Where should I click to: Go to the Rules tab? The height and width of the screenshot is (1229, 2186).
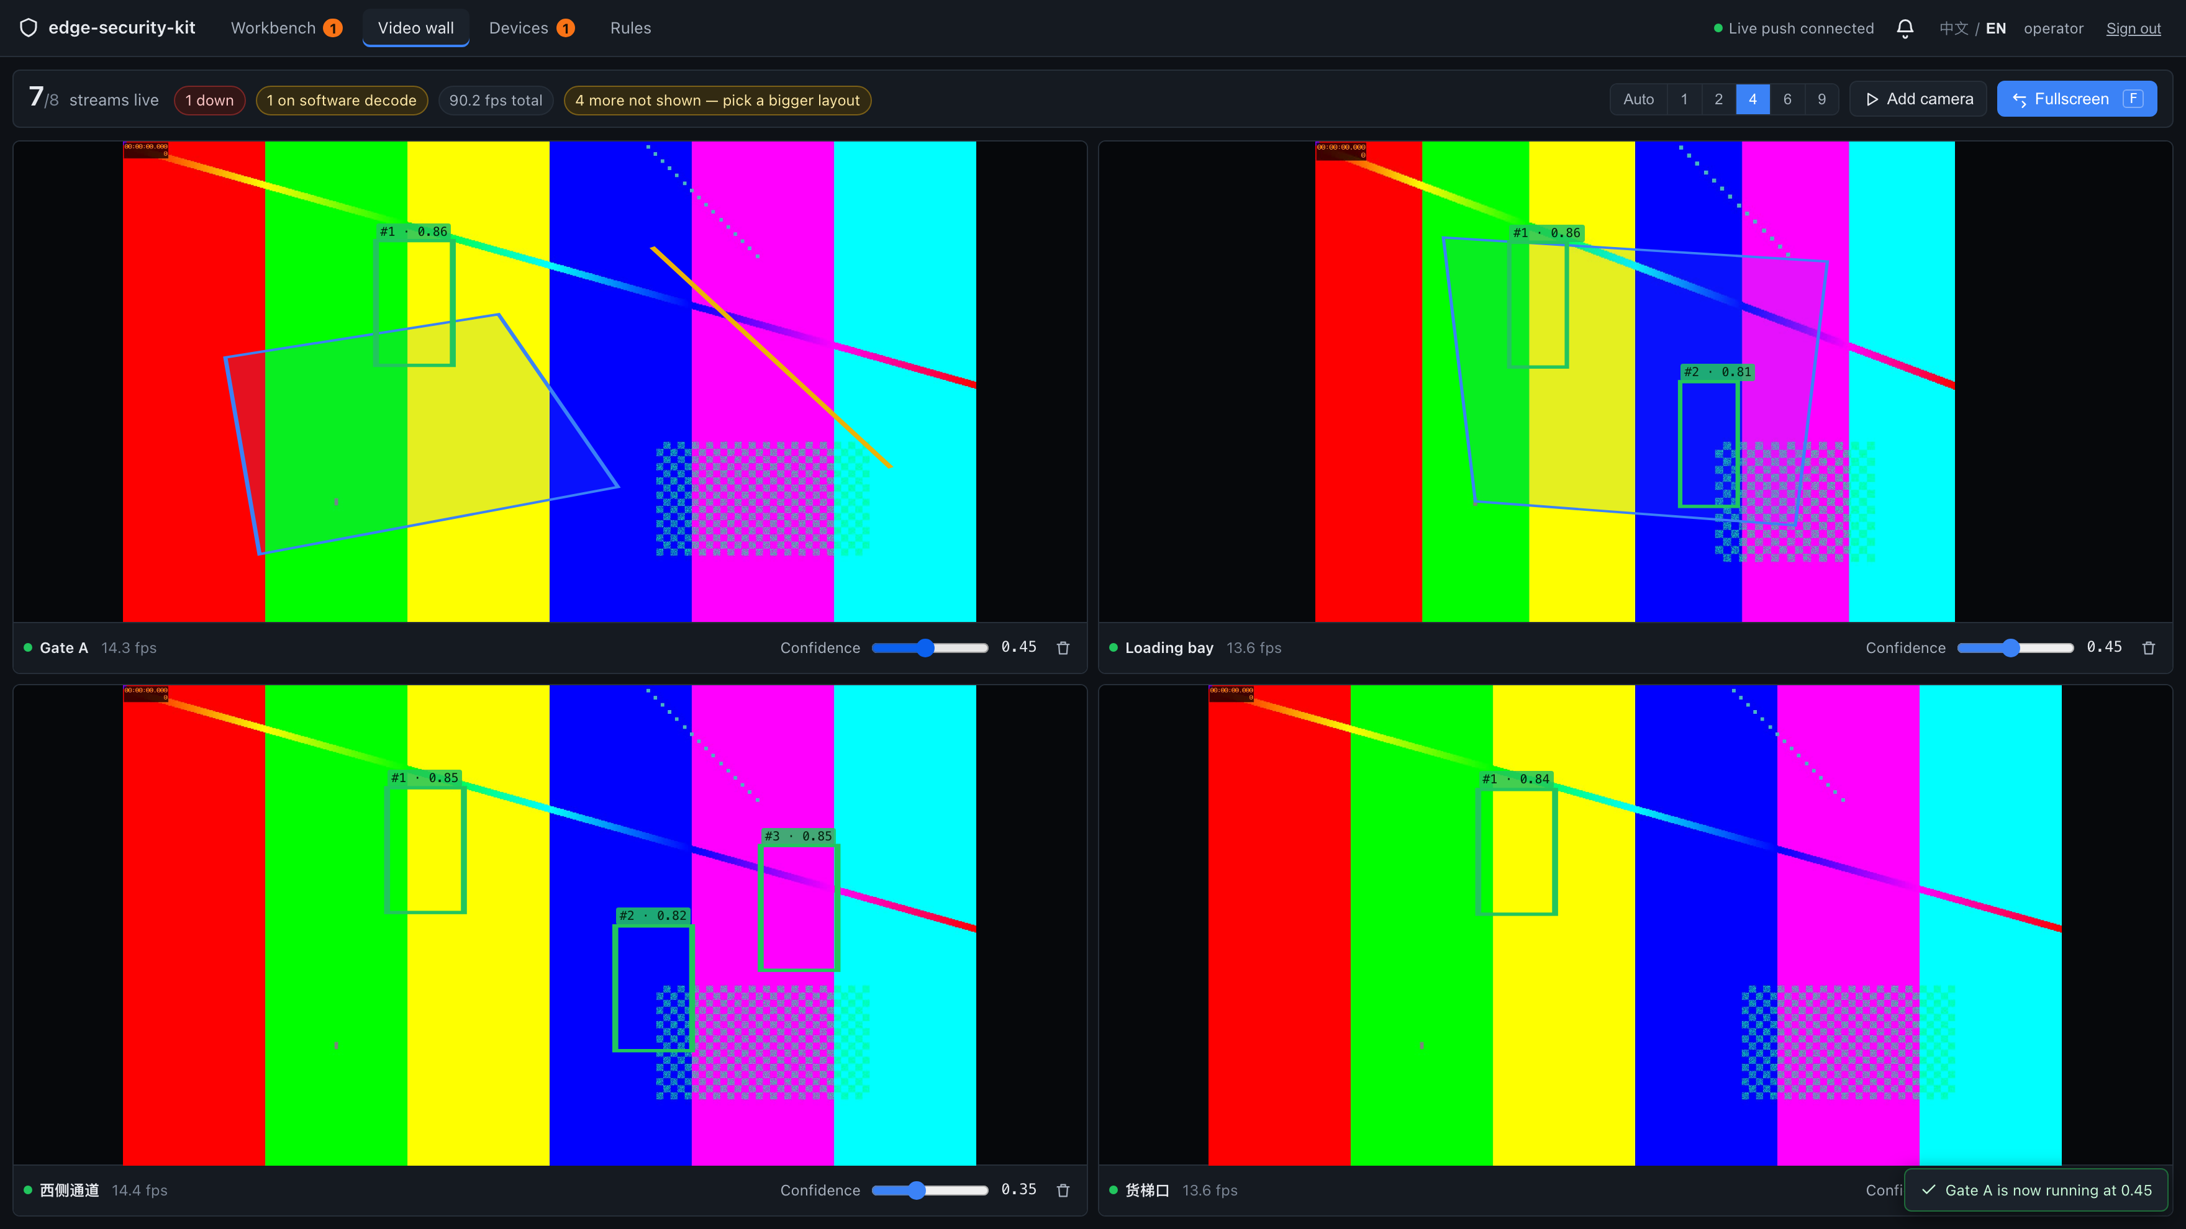[x=630, y=28]
